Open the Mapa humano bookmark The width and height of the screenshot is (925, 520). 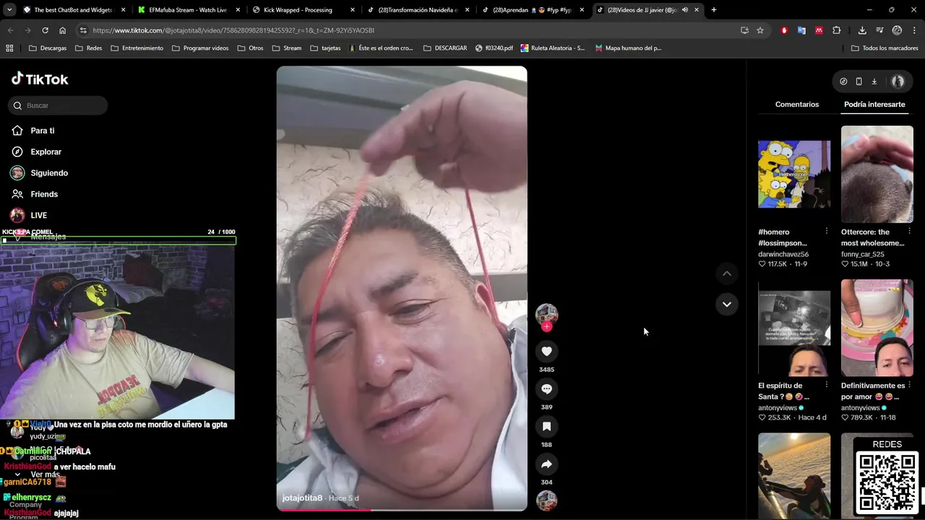point(628,48)
